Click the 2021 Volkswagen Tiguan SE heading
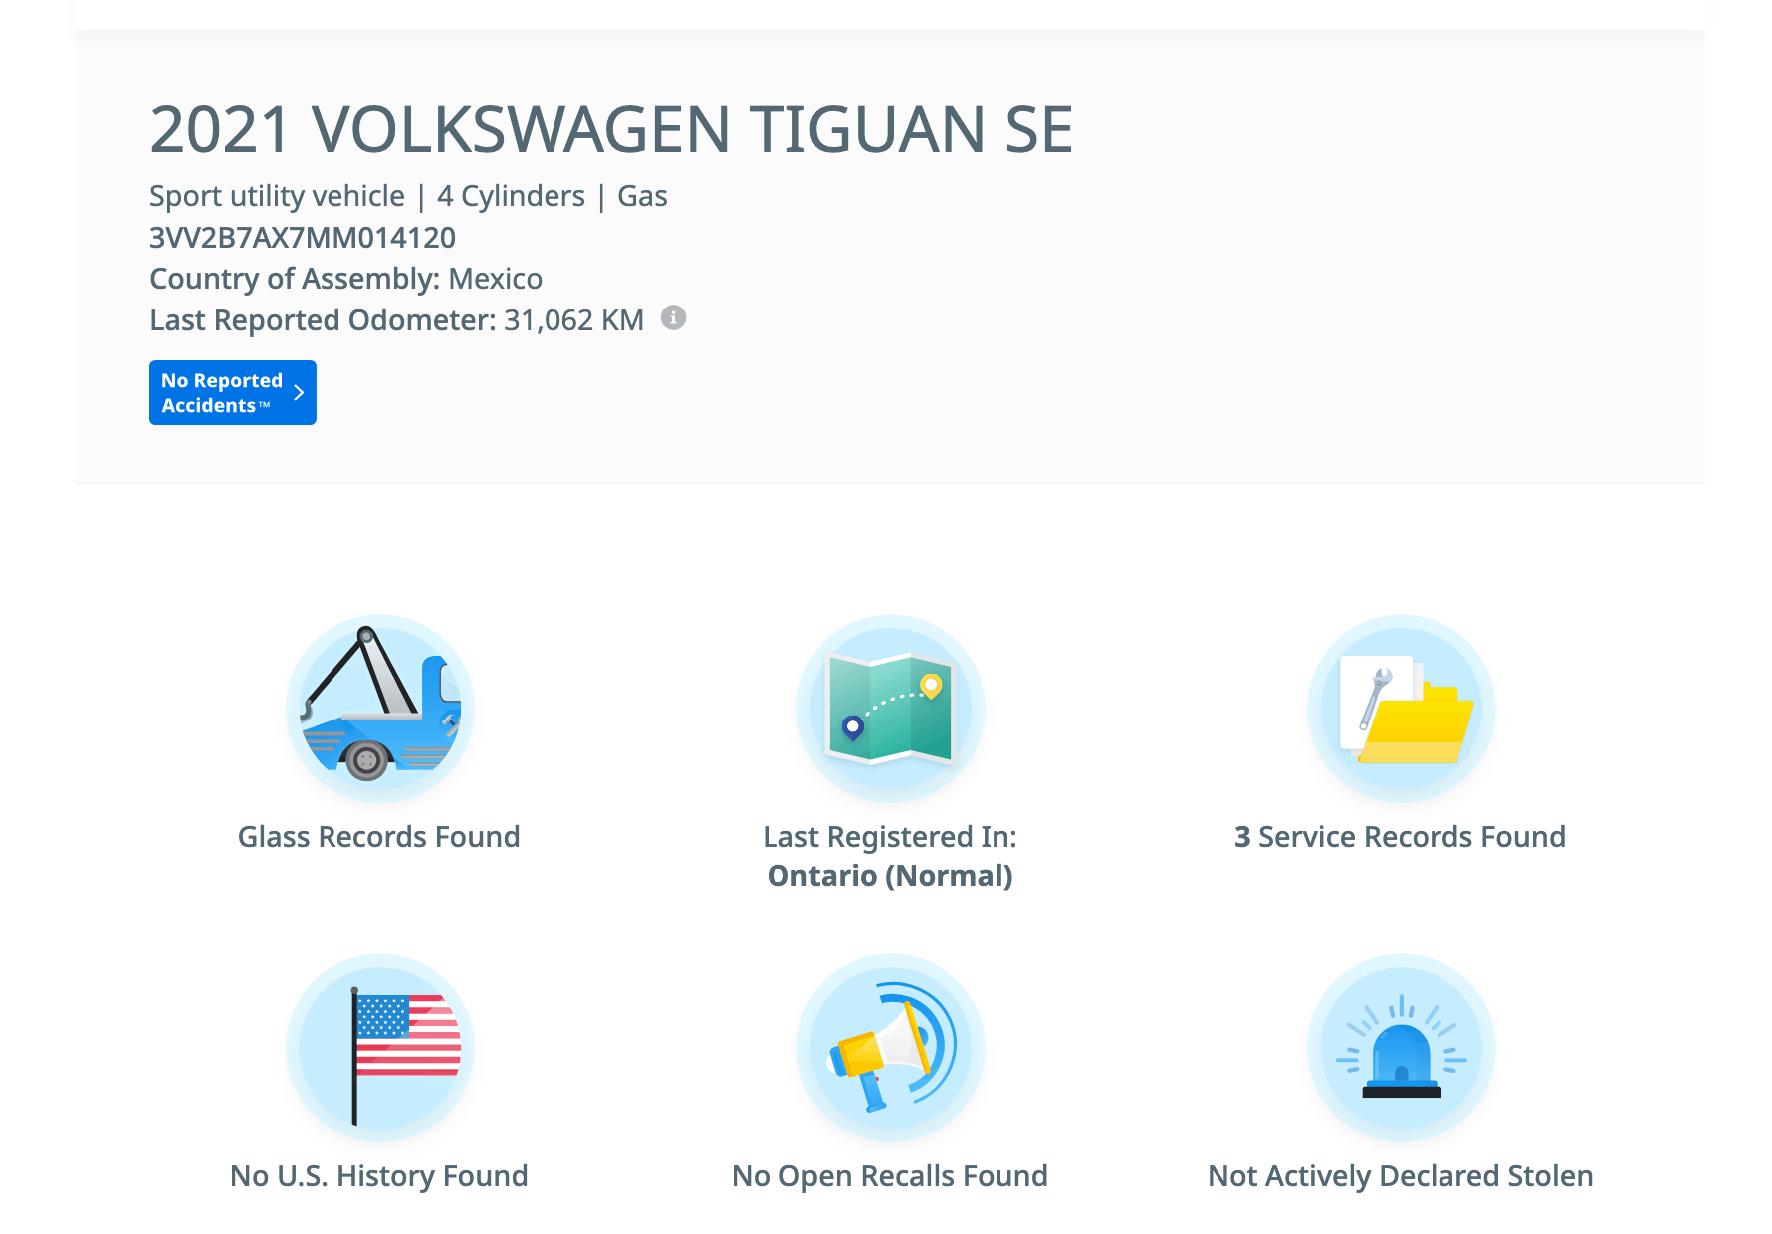The width and height of the screenshot is (1772, 1234). (x=611, y=130)
